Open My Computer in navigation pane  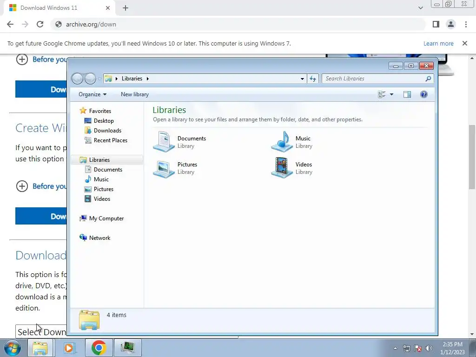106,218
